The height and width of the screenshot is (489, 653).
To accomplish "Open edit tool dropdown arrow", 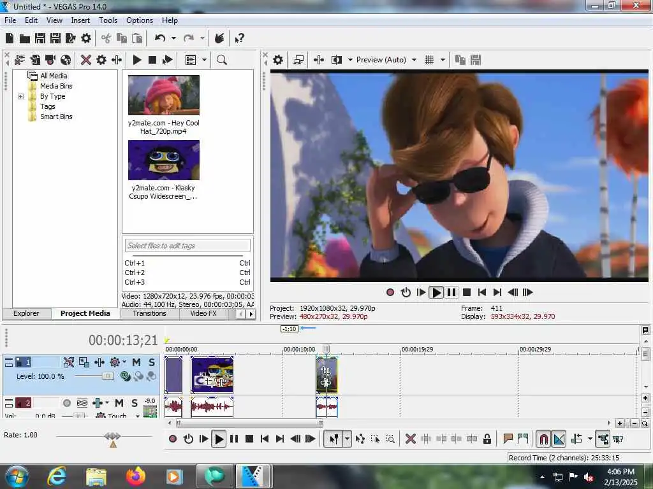I will (x=347, y=439).
